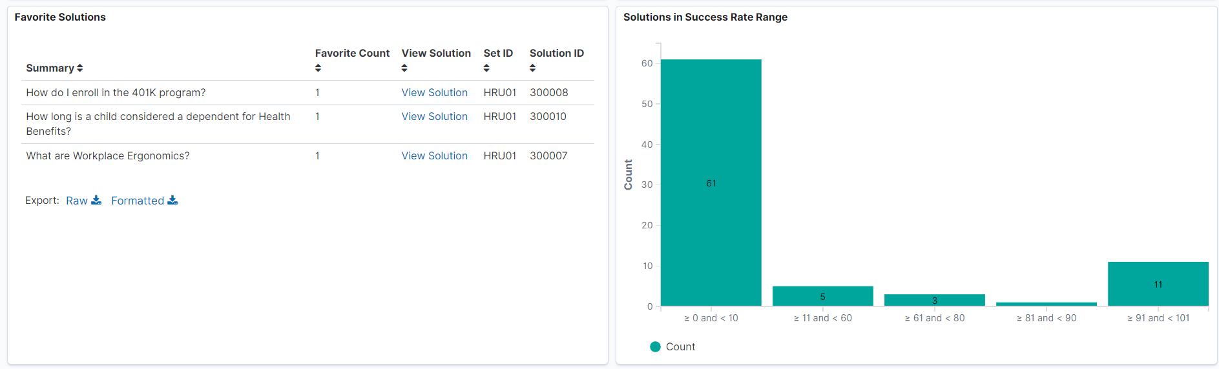1219x369 pixels.
Task: Click Set ID HRU01 in 401K row
Action: (x=500, y=93)
